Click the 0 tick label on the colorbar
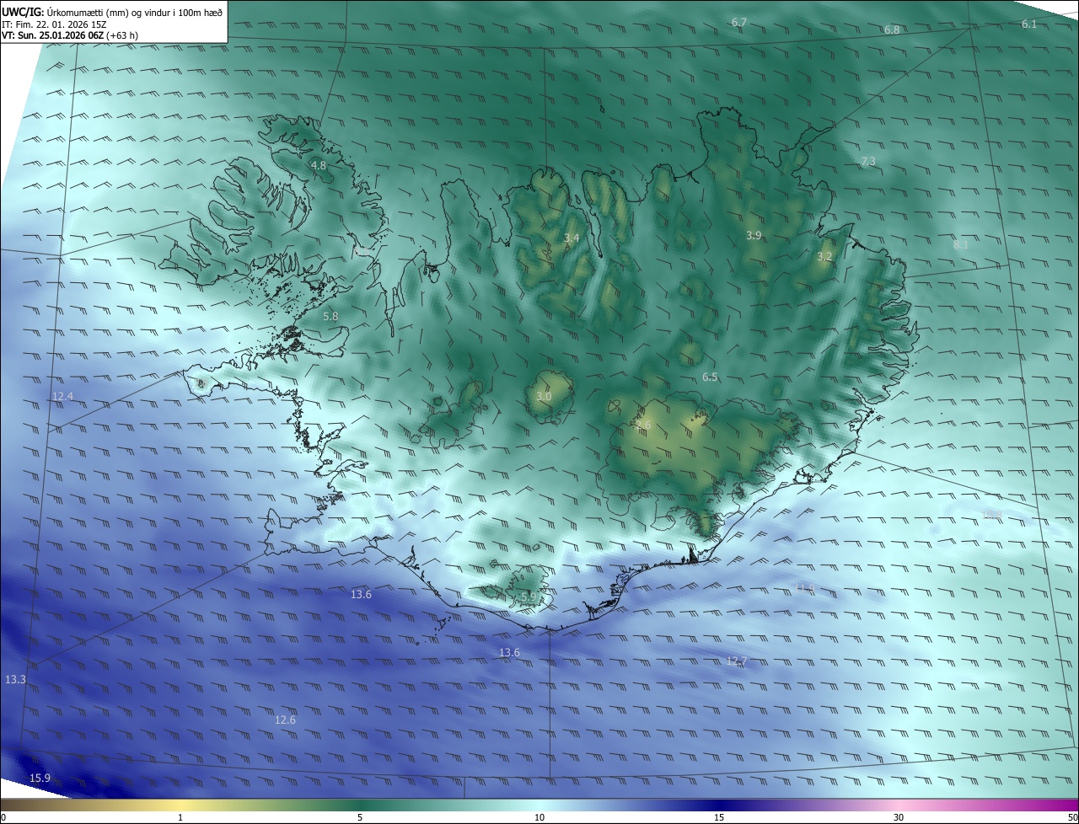This screenshot has width=1079, height=824. [x=3, y=817]
